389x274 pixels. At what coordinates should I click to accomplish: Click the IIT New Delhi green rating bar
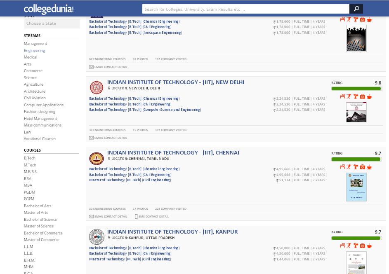coord(356,89)
